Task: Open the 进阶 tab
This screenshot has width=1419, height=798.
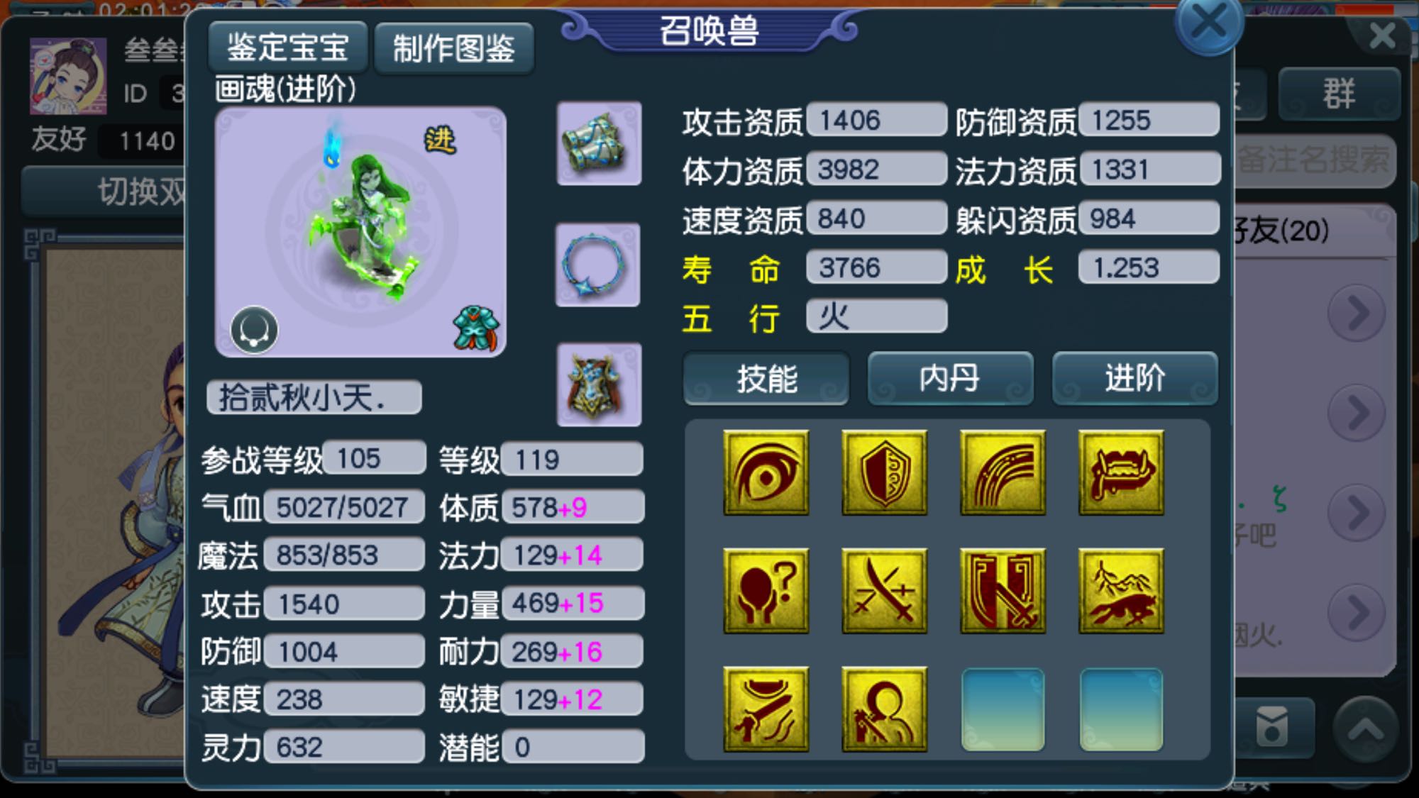Action: click(x=1134, y=378)
